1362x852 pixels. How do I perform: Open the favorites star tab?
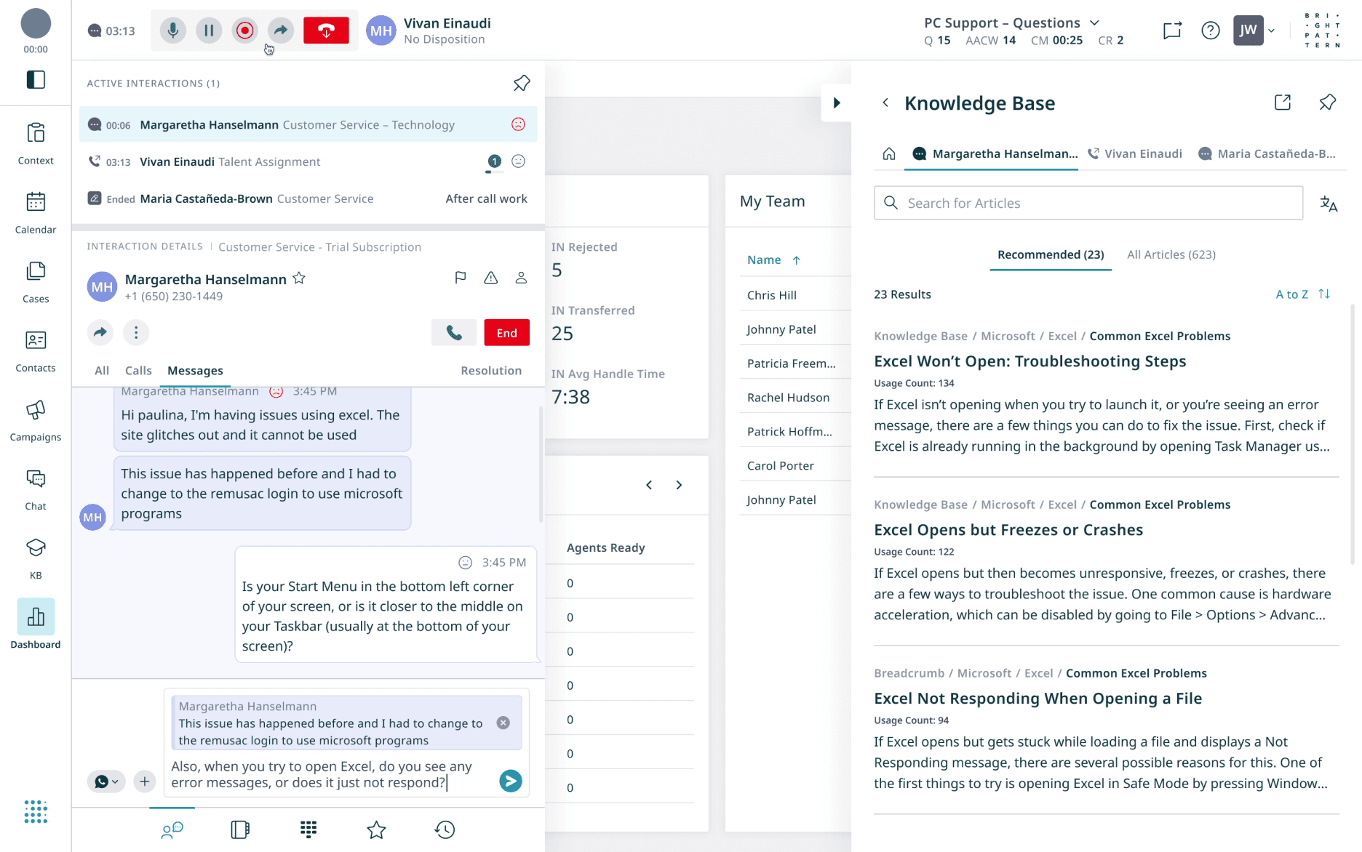pyautogui.click(x=376, y=829)
